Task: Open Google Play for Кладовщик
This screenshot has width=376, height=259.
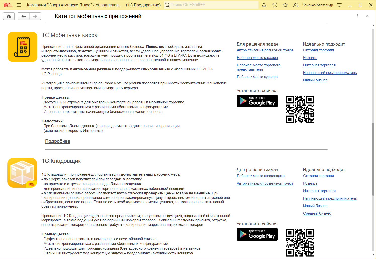Action: (257, 234)
